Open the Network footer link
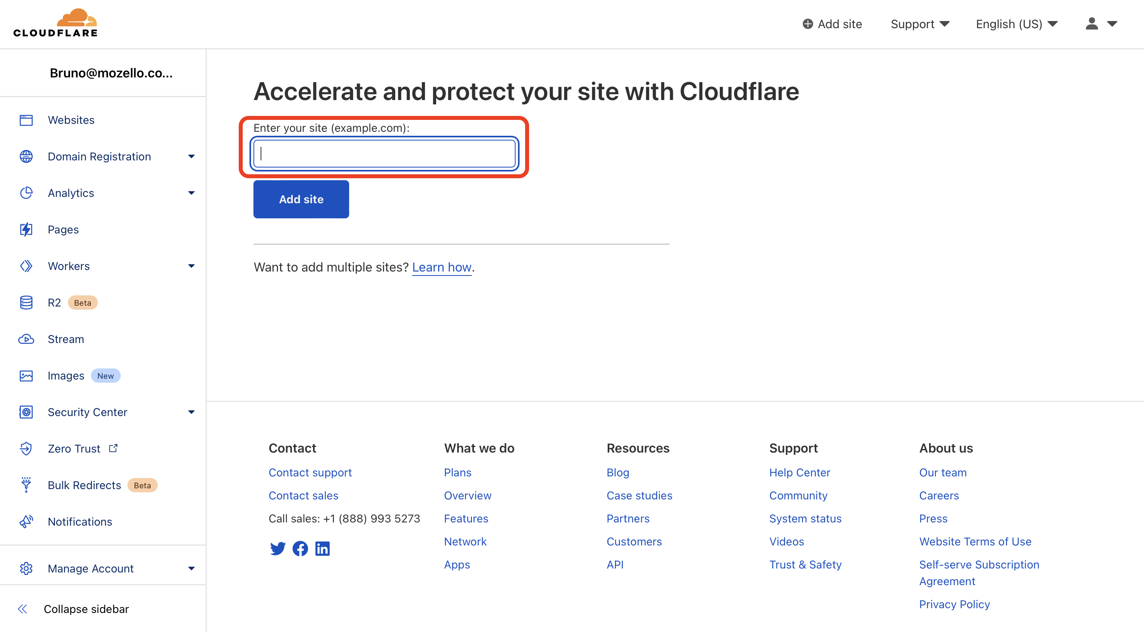Screen dimensions: 1144x632 coord(465,542)
